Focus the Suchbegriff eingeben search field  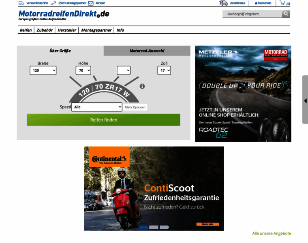(252, 14)
